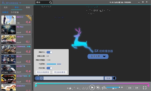
Task: Click the second danmaku style icon
Action: click(41, 78)
